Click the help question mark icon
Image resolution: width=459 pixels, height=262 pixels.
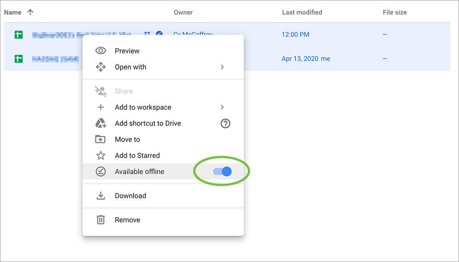(x=225, y=123)
